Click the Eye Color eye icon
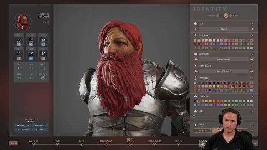The image size is (267, 150). coord(196,96)
